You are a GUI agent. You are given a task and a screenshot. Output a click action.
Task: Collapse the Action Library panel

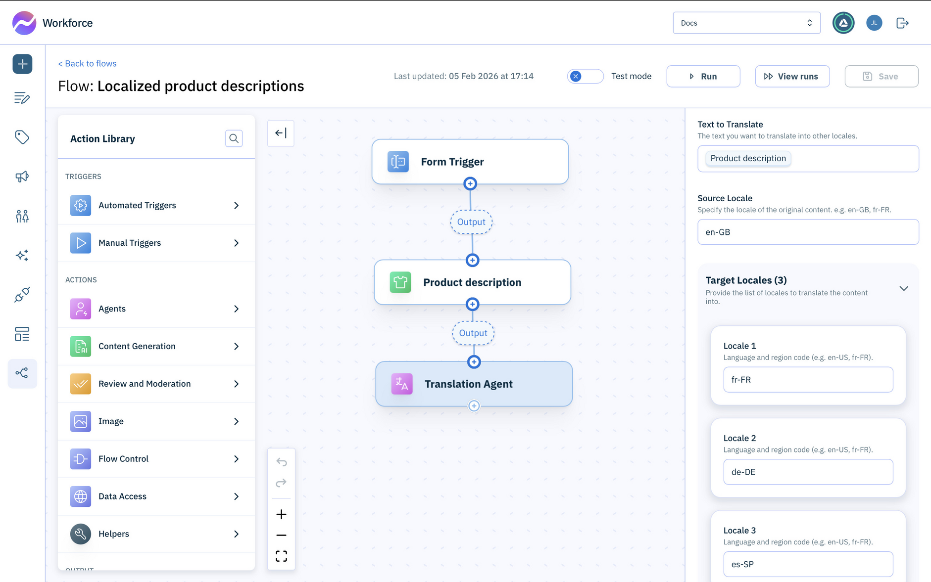pyautogui.click(x=281, y=133)
